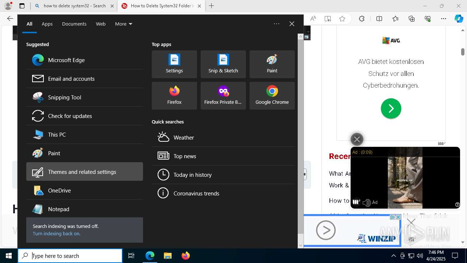Open OneDrive from suggestions
The width and height of the screenshot is (467, 263).
pos(85,190)
